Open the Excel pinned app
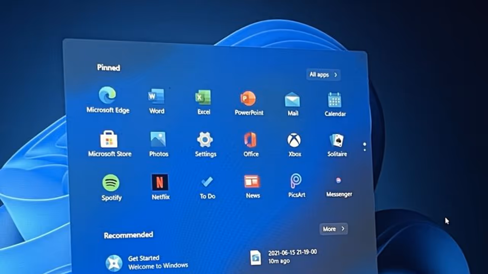488x274 pixels. click(x=203, y=97)
